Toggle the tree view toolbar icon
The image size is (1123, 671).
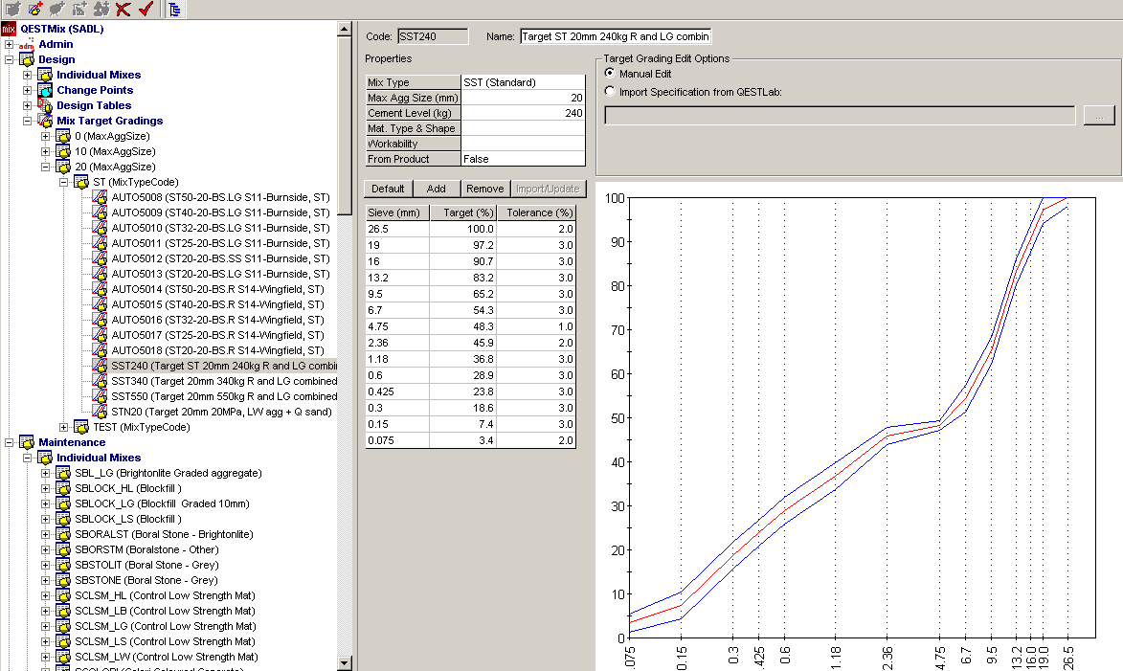pyautogui.click(x=176, y=10)
